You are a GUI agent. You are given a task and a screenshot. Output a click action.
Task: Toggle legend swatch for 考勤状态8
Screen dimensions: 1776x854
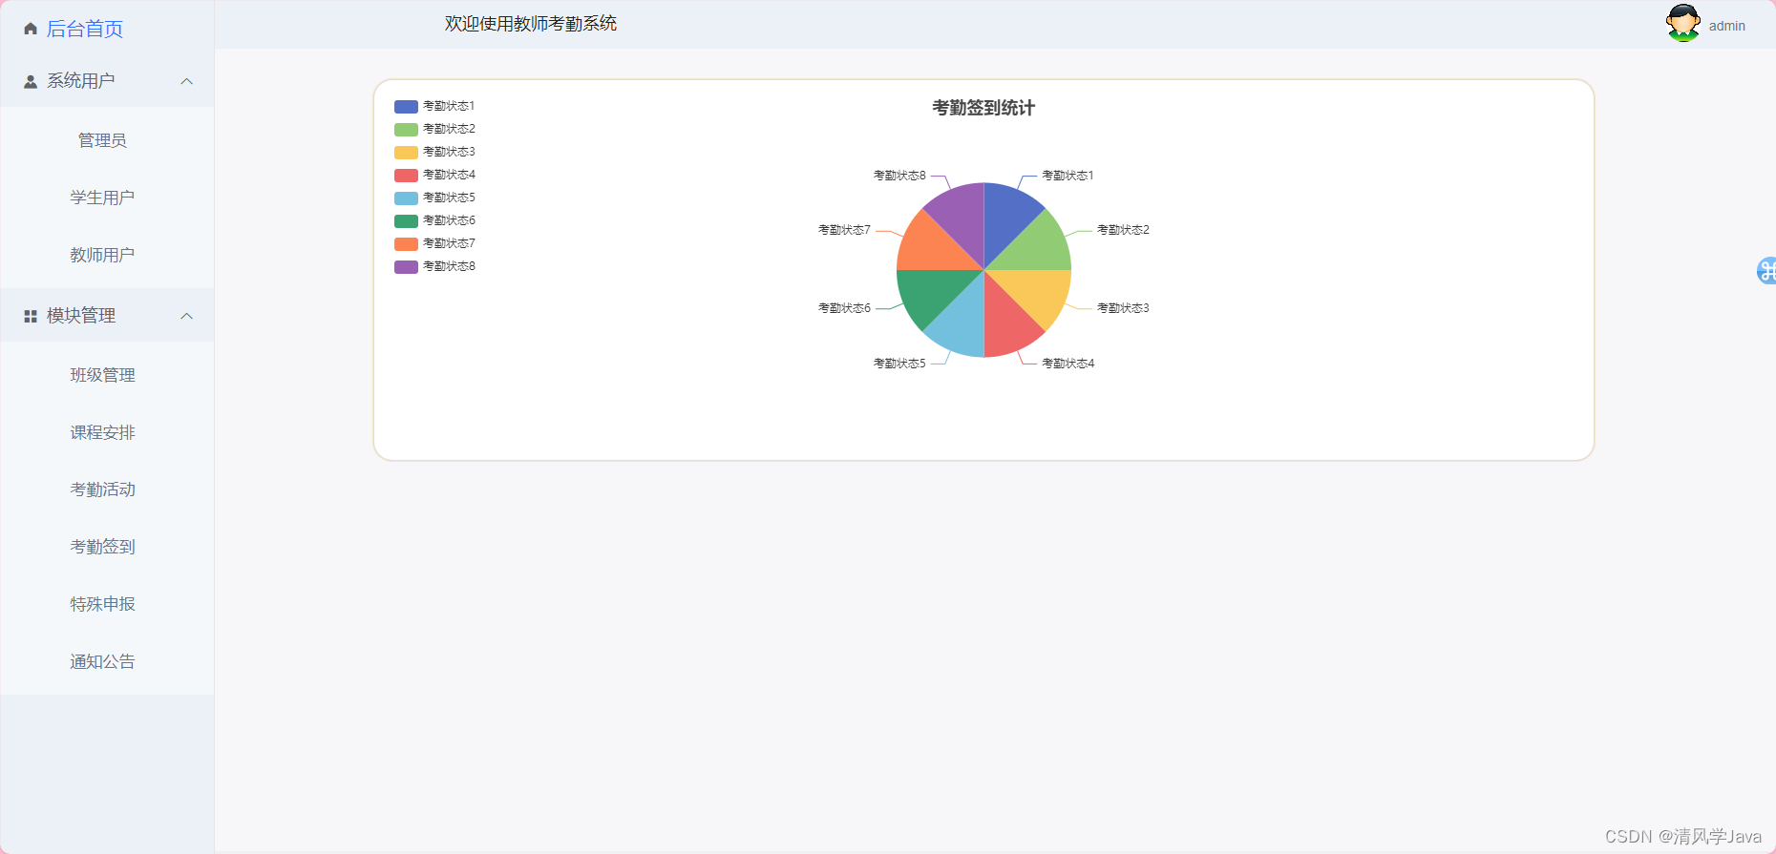406,266
